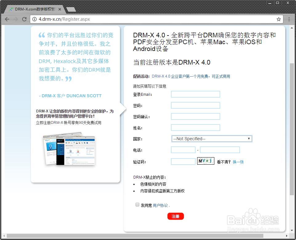Minimize the browser window
Viewport: 296px width, 240px height.
270,3
